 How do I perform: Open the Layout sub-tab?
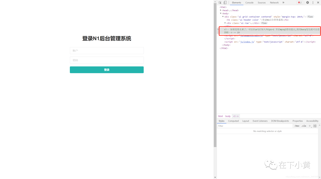[x=246, y=121]
